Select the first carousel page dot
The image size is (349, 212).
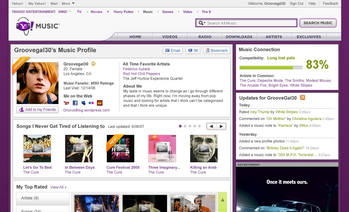coord(180,126)
